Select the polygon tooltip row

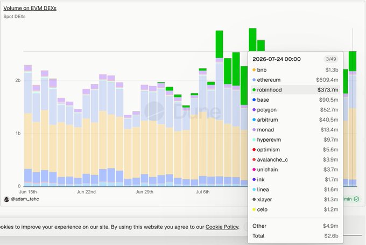(295, 110)
